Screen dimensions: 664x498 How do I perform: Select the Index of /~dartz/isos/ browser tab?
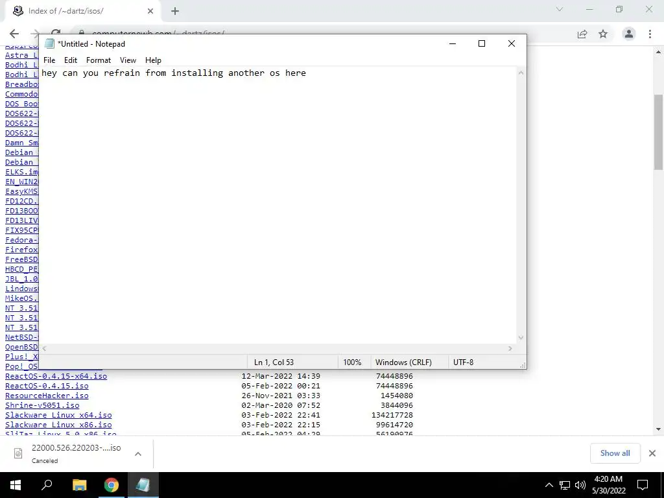(x=82, y=11)
